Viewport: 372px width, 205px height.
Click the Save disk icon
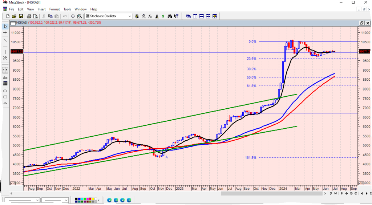pyautogui.click(x=21, y=16)
